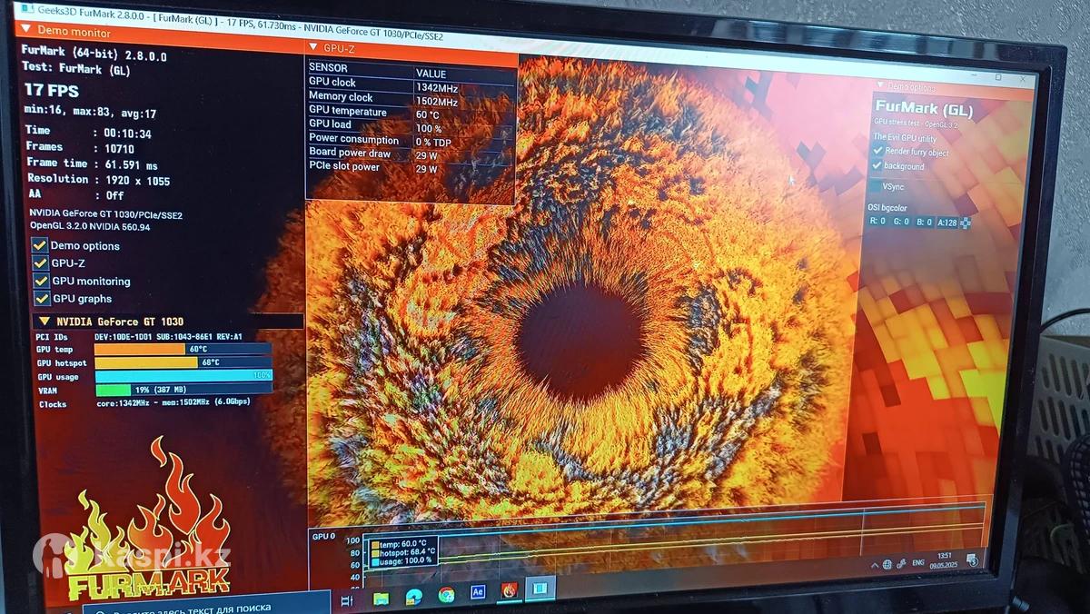This screenshot has height=614, width=1090.
Task: Open the taskbar clock showing 13:51
Action: 945,560
